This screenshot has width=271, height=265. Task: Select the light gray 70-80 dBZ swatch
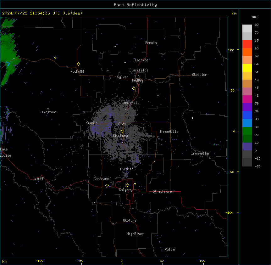click(x=247, y=29)
